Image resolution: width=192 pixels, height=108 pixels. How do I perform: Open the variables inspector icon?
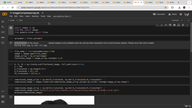[x=3, y=32]
